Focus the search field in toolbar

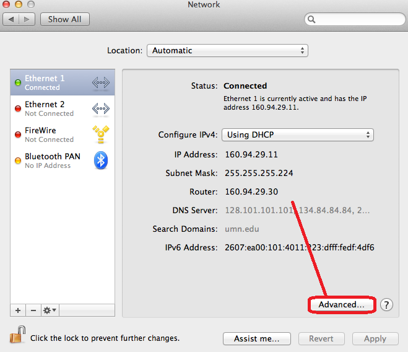(x=355, y=19)
